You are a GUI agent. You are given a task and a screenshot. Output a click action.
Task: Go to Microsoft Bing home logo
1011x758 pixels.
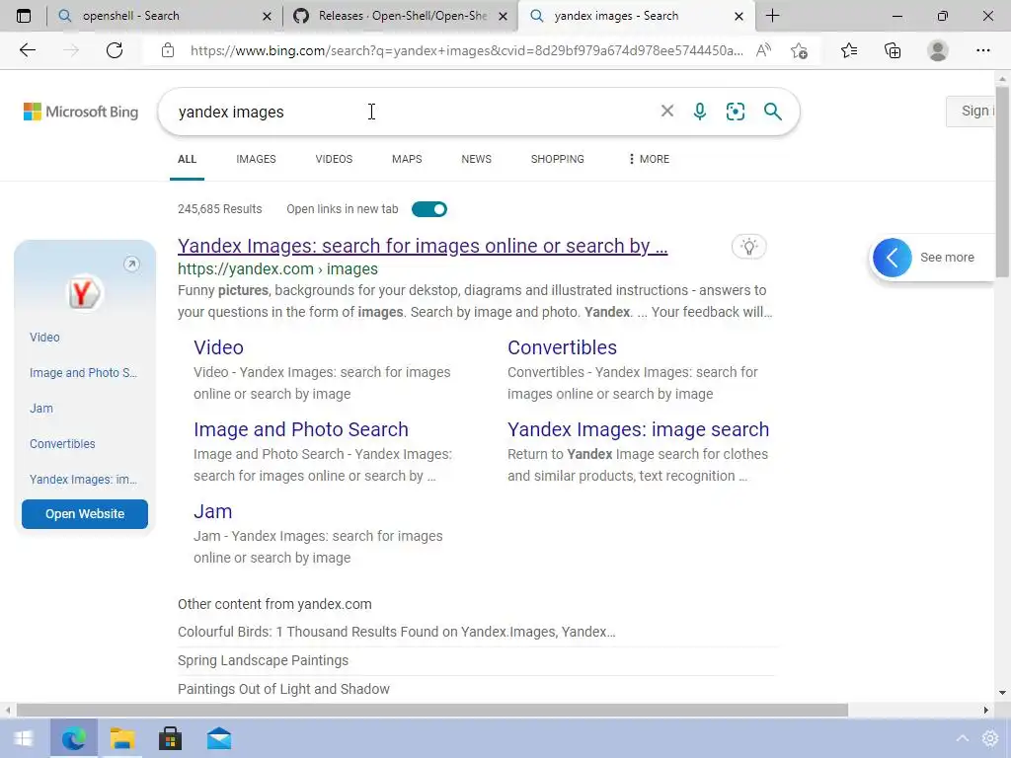point(81,112)
